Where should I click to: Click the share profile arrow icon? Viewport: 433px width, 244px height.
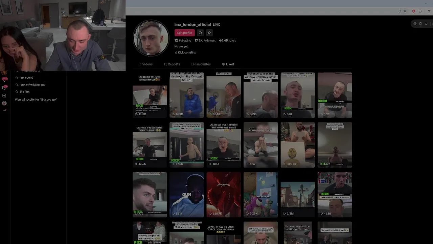click(x=209, y=33)
